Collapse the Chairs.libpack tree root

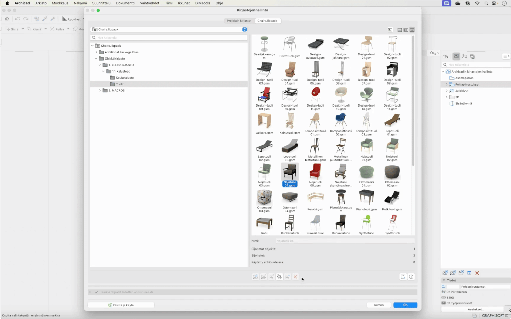(92, 46)
